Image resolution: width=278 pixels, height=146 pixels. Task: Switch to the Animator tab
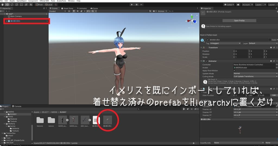coord(82,8)
